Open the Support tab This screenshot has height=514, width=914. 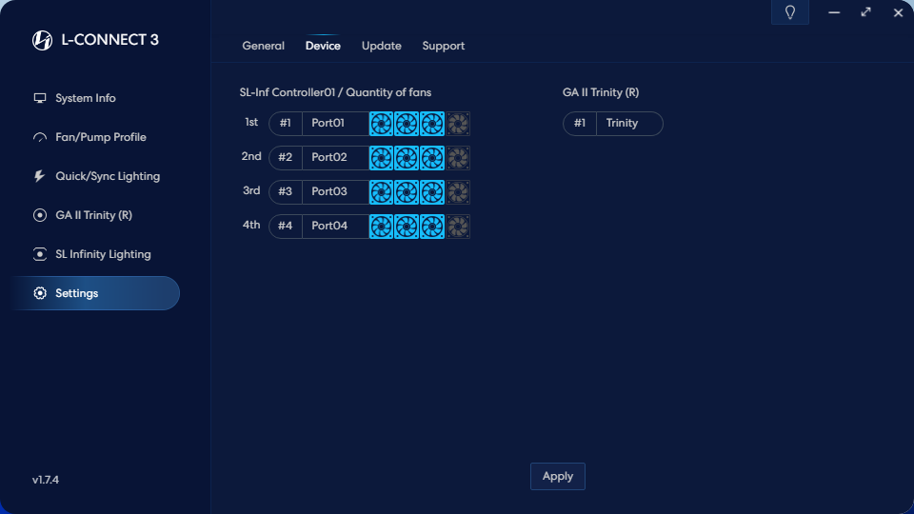click(443, 46)
